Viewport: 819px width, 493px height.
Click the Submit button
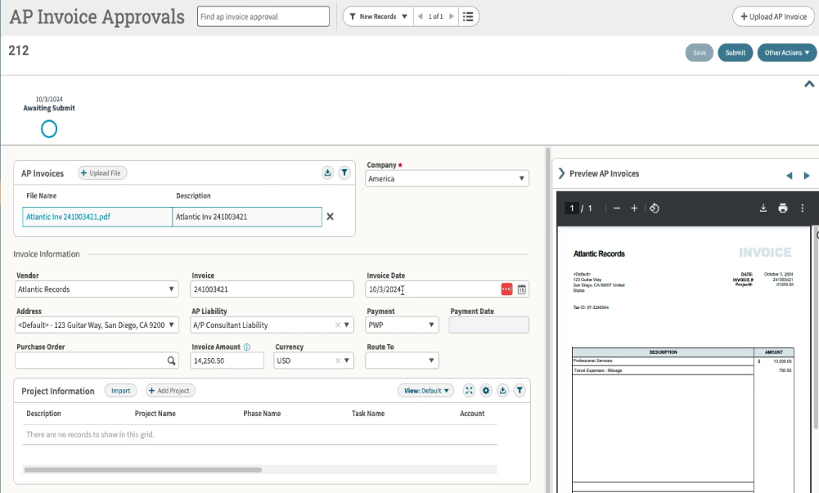(x=735, y=53)
